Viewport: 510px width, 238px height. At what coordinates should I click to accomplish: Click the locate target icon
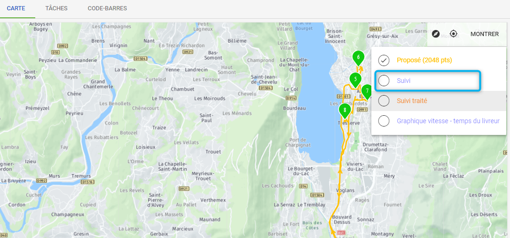(454, 34)
